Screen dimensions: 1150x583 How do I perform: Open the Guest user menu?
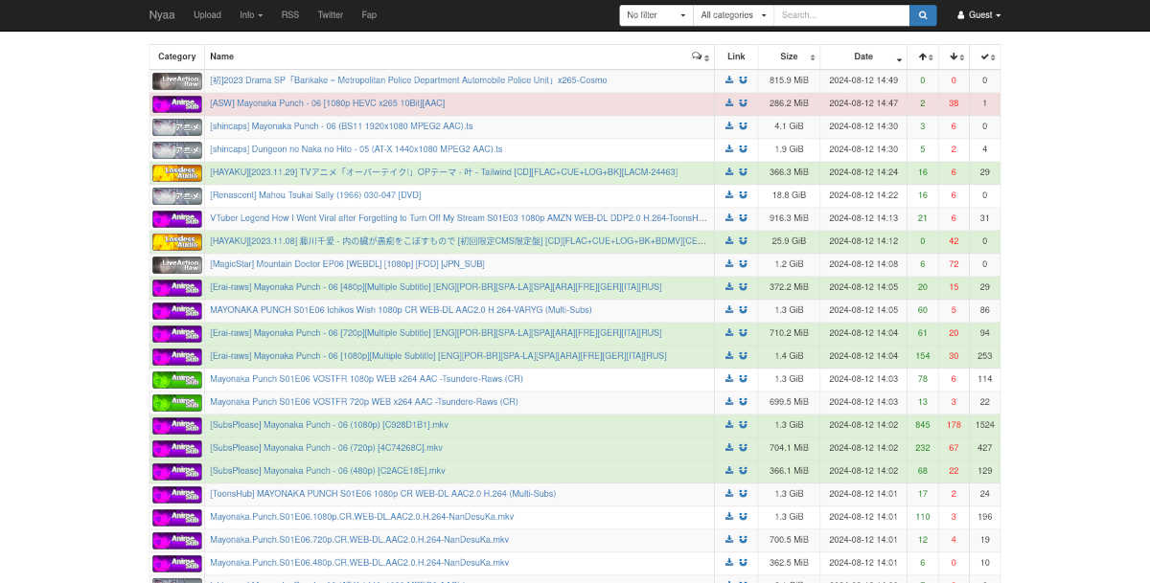pos(978,15)
